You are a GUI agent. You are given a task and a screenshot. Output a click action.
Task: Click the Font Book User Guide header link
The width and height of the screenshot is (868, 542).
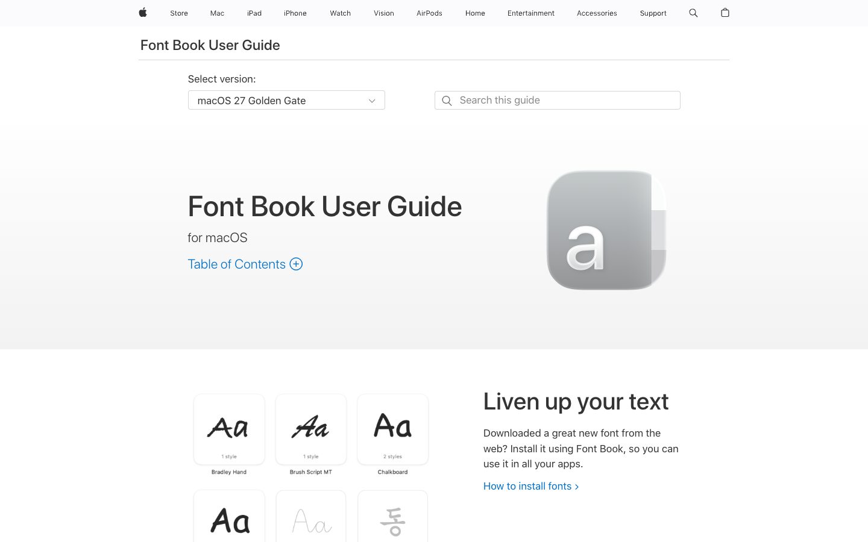coord(210,45)
